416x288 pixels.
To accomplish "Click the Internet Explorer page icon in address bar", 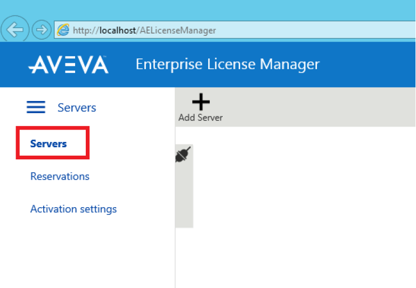I will coord(63,30).
